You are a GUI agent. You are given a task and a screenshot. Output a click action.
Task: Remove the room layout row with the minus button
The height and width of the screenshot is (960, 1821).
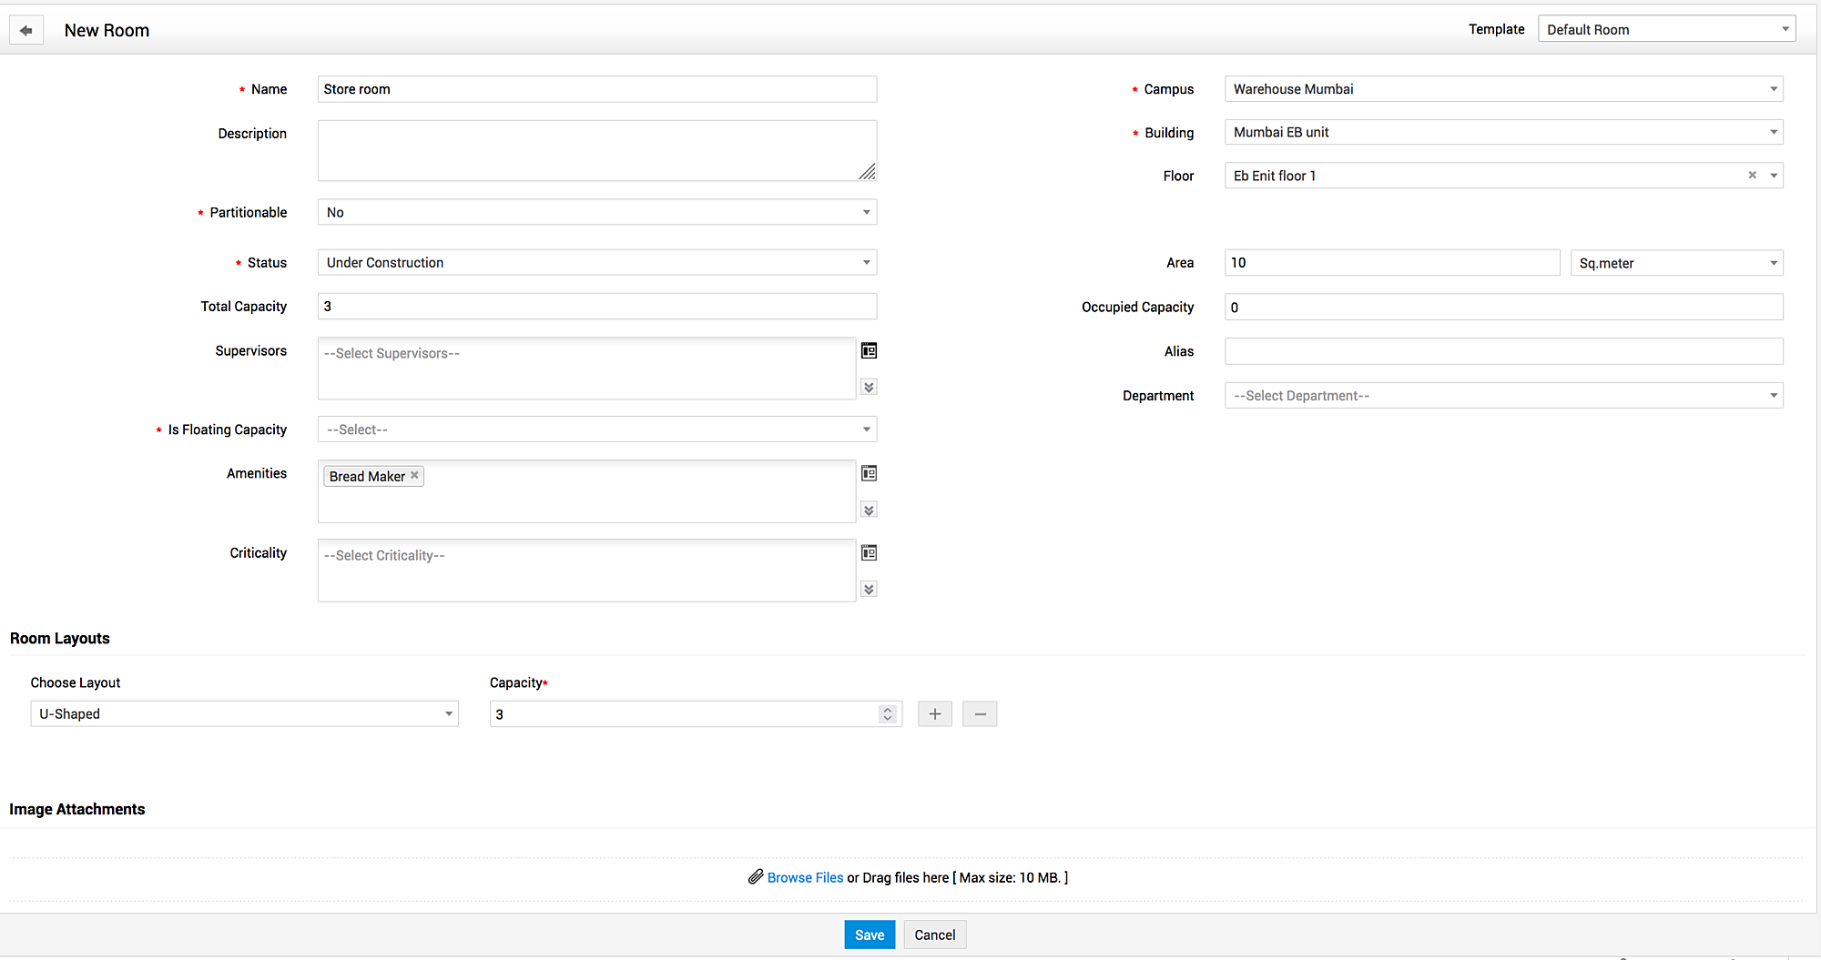(x=980, y=714)
